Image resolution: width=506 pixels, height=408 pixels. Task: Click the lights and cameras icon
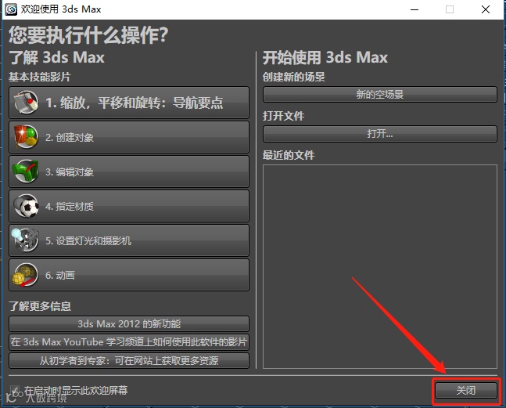[25, 240]
